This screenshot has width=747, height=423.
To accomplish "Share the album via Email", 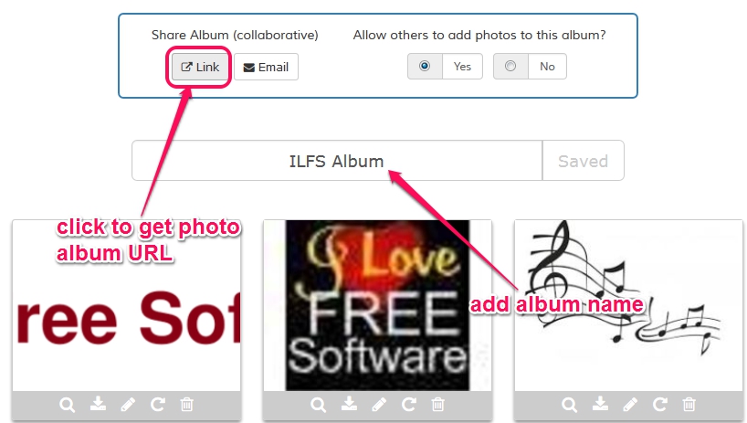I will 266,67.
